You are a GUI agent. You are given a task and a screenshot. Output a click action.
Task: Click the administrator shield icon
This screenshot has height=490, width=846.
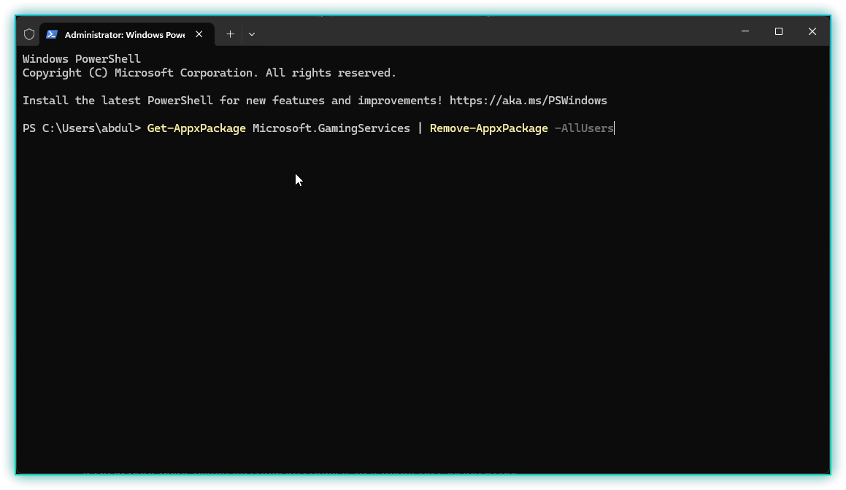click(29, 34)
